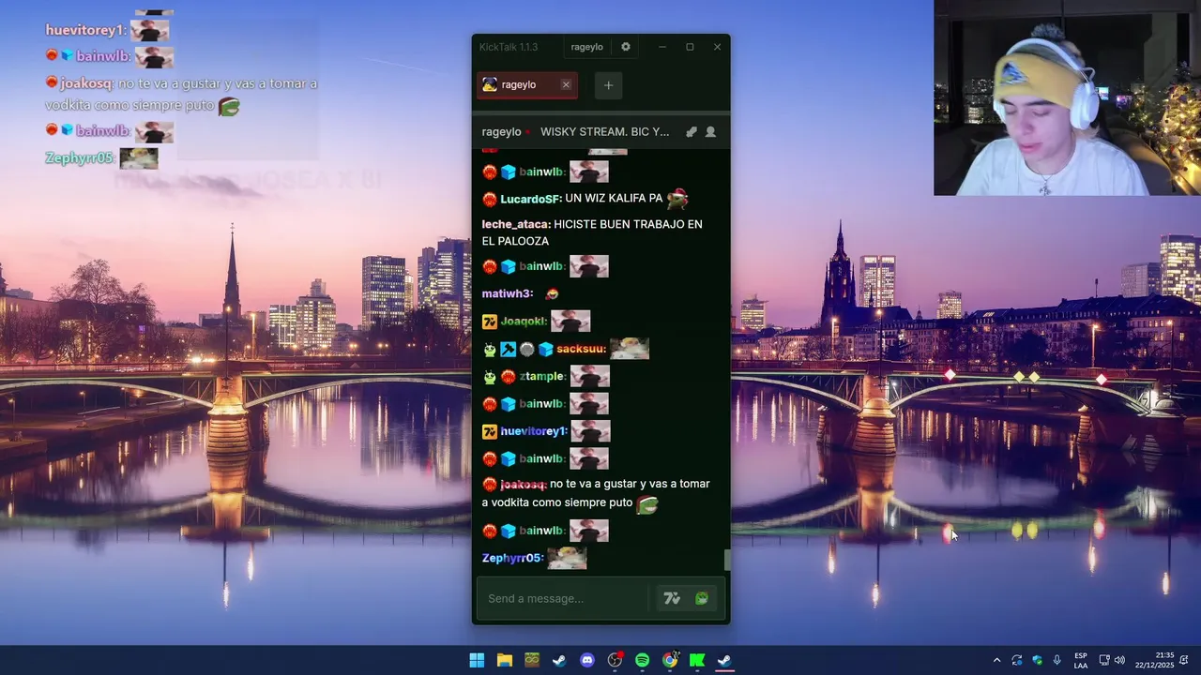
Task: Open OBS Studio from the taskbar
Action: (x=615, y=660)
